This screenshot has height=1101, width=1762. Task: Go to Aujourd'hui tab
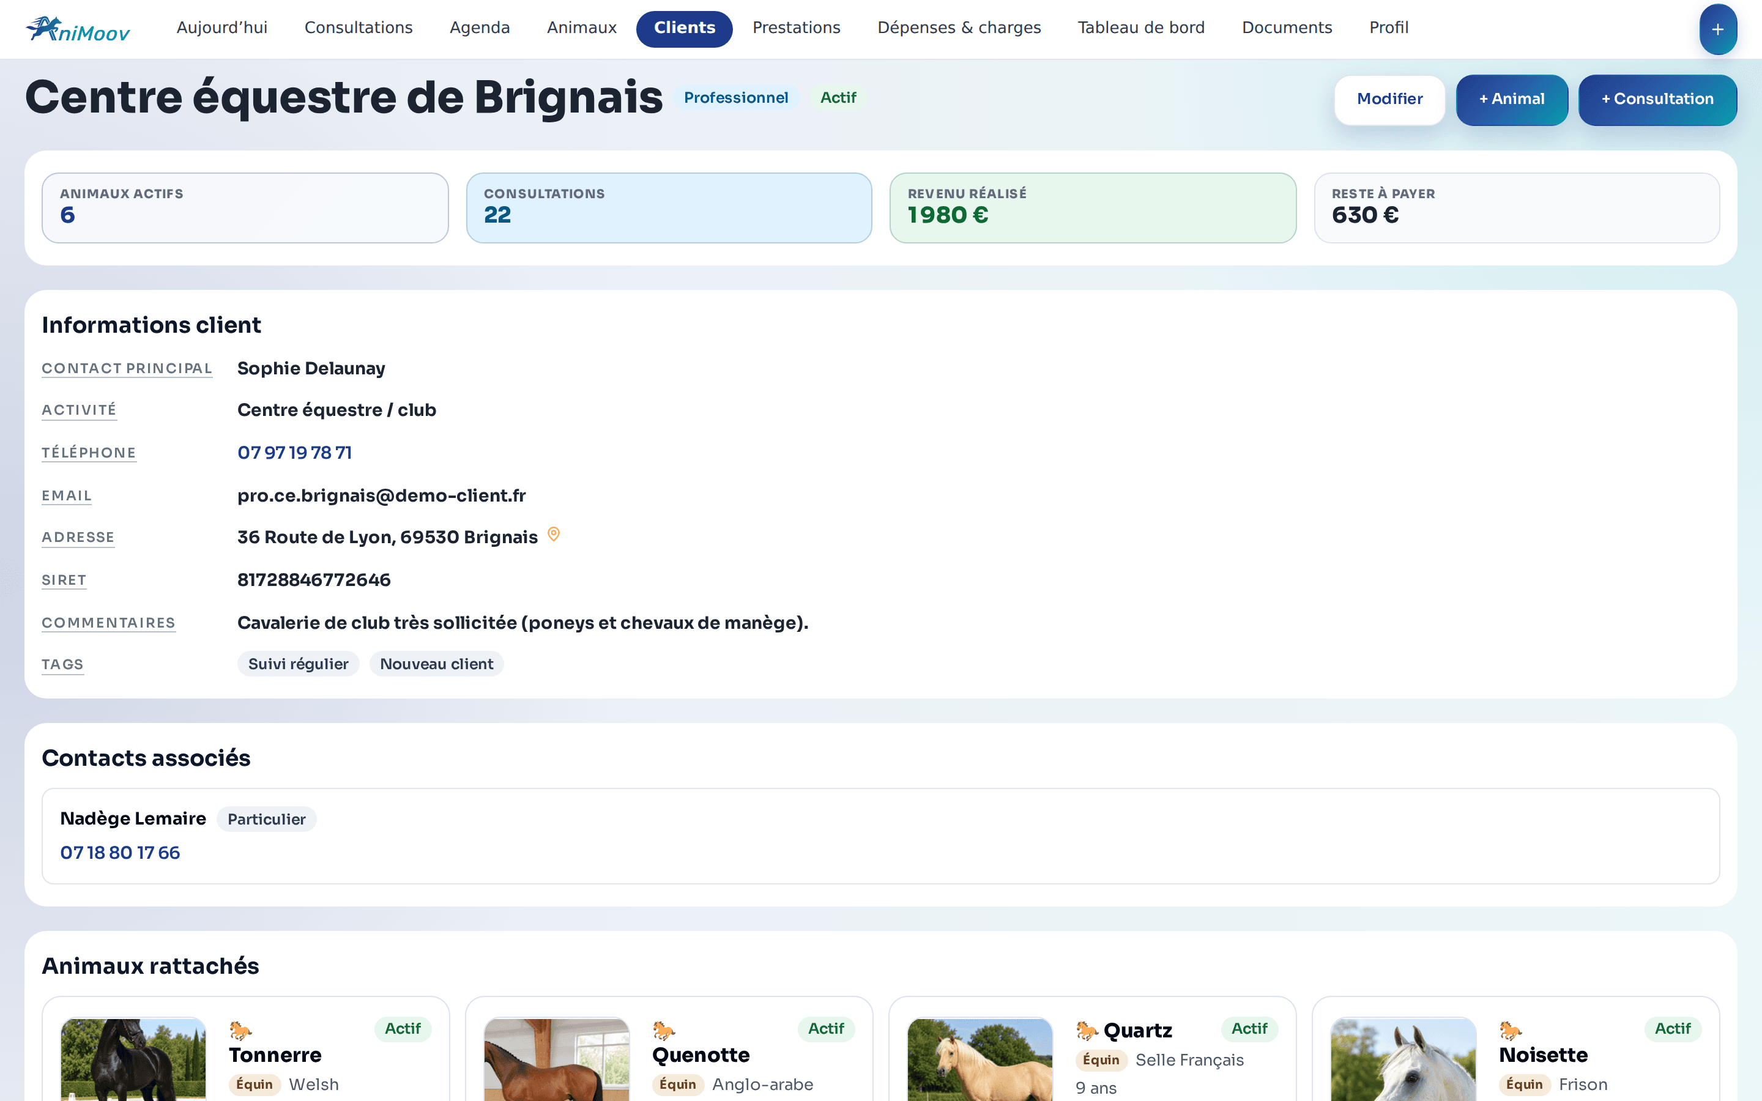click(222, 28)
